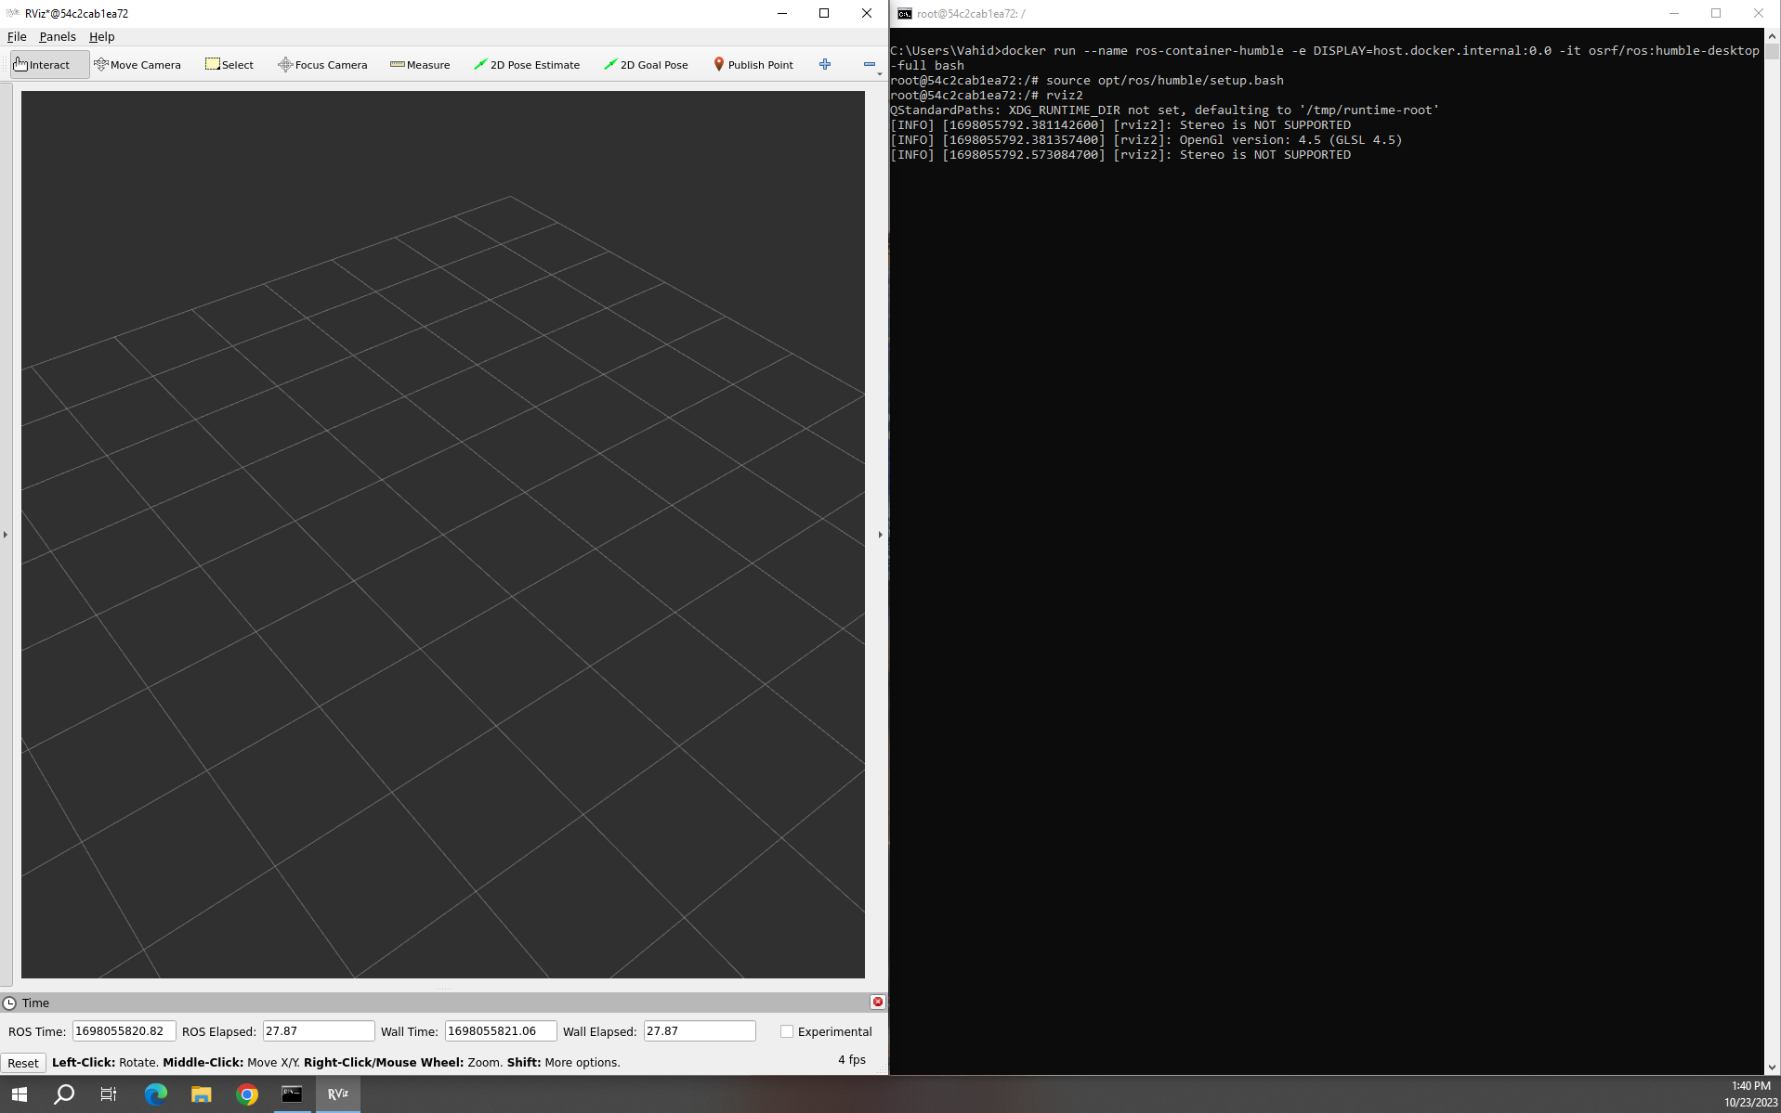Enable the Experimental checkbox
Image resolution: width=1781 pixels, height=1113 pixels.
787,1031
